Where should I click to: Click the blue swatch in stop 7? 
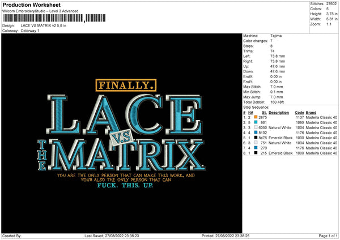tap(256, 148)
